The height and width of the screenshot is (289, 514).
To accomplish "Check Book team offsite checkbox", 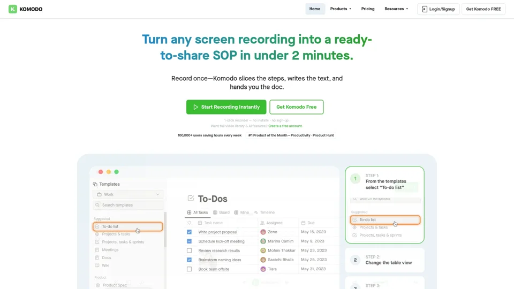I will pos(189,269).
